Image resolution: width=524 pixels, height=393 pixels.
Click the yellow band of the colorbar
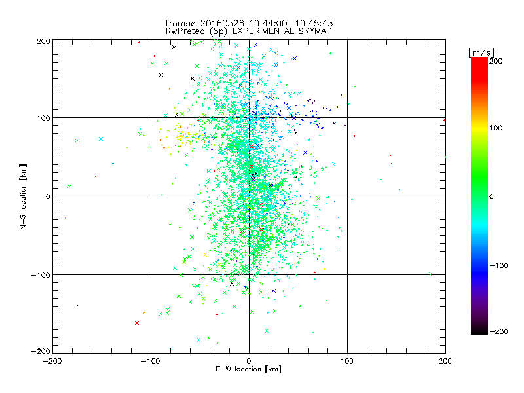click(479, 129)
